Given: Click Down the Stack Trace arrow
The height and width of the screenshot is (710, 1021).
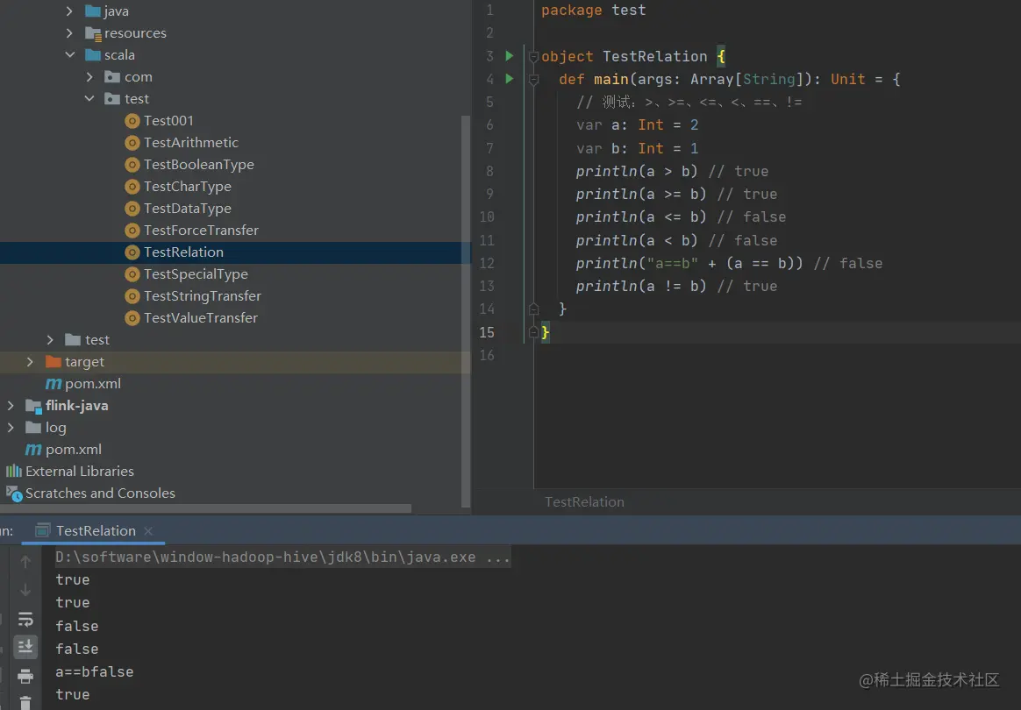Looking at the screenshot, I should (25, 590).
